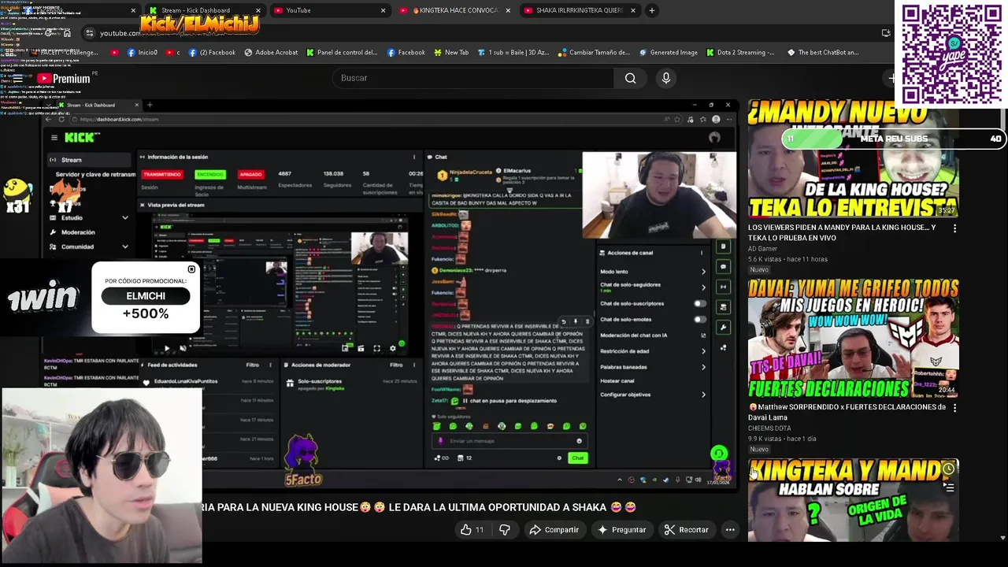Expand Configurar objetivos options
The width and height of the screenshot is (1008, 567).
tap(703, 395)
